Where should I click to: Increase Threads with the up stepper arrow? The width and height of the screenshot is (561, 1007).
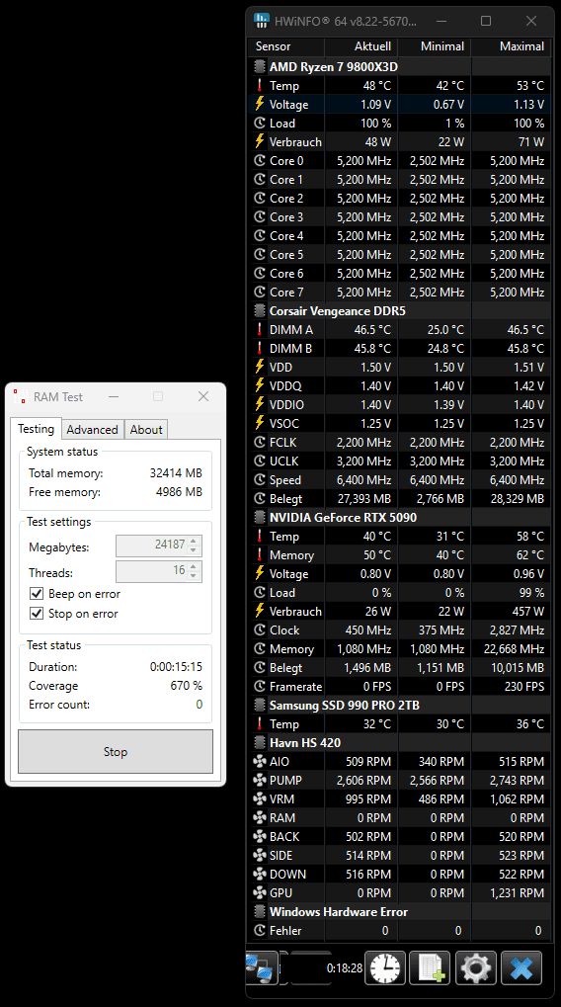click(194, 566)
